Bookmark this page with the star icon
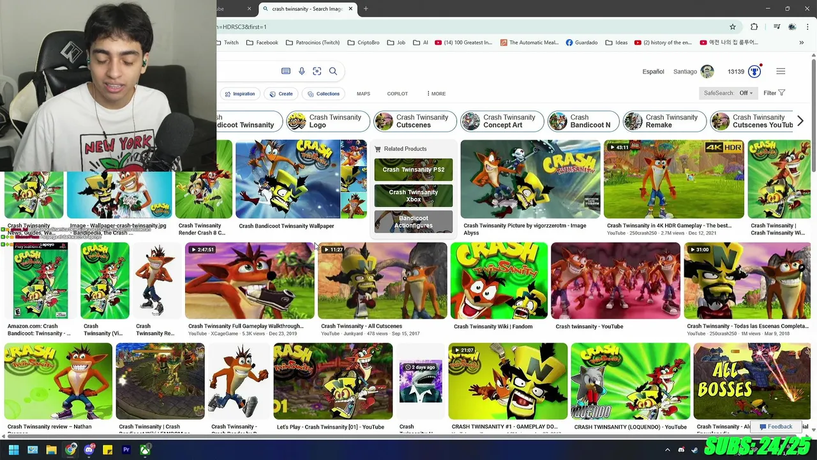This screenshot has height=460, width=817. click(733, 27)
